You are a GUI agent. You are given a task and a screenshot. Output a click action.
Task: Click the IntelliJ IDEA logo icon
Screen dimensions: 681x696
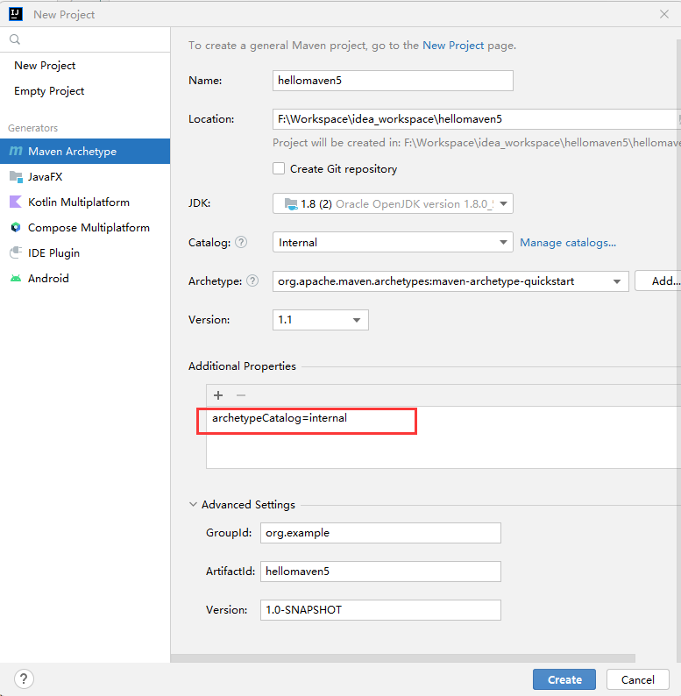pos(16,14)
